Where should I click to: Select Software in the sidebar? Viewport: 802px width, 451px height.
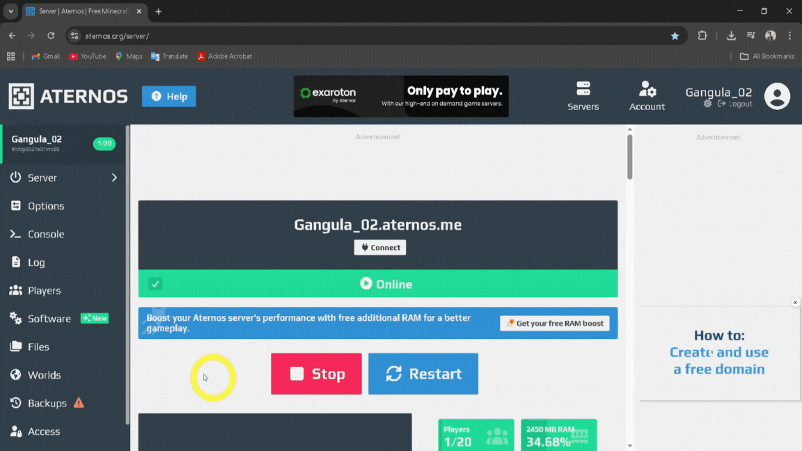[x=49, y=319]
